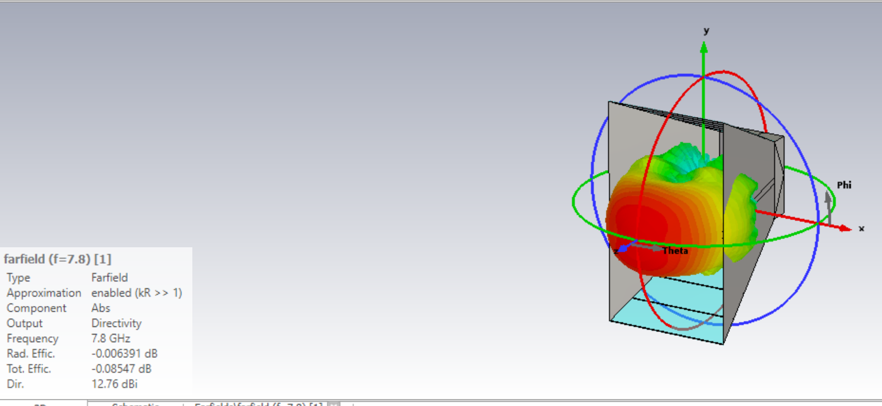Select the Phi label near the green ring
The height and width of the screenshot is (406, 882).
click(x=844, y=185)
